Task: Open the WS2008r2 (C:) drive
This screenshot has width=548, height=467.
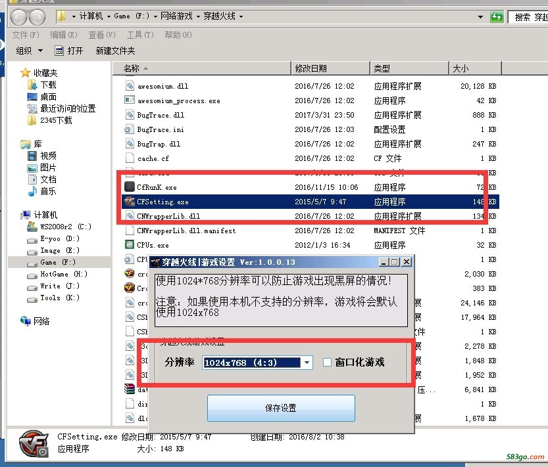Action: coord(66,227)
